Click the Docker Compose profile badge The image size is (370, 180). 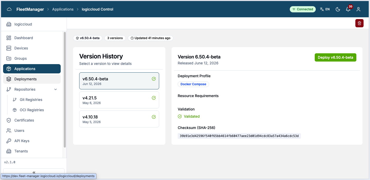193,84
